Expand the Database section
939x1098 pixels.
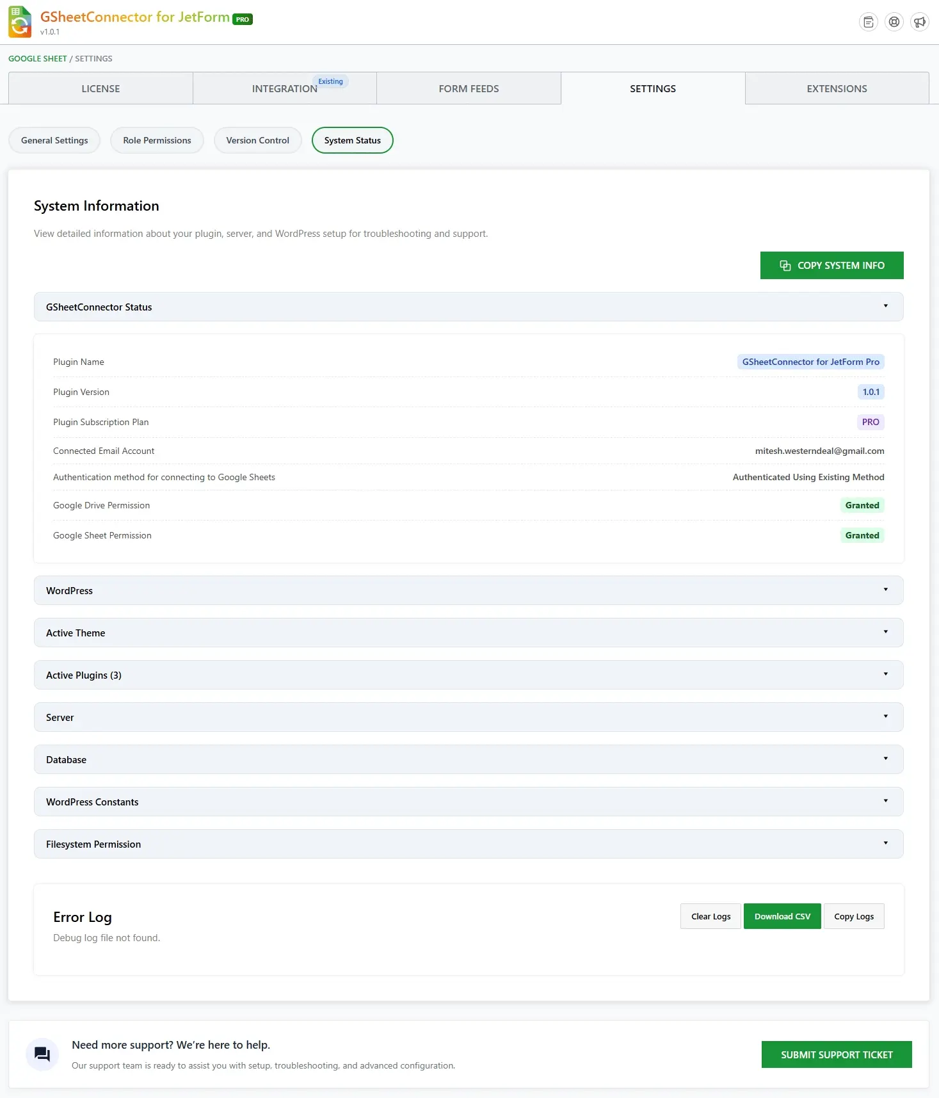pos(469,759)
